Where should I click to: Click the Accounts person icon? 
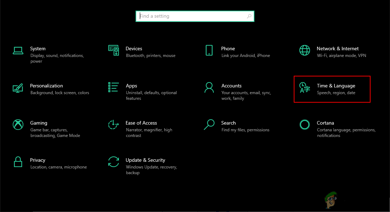(x=209, y=87)
